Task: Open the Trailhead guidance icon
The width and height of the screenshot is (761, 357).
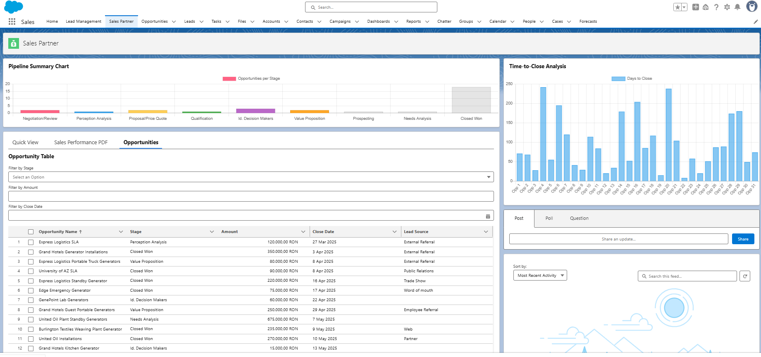Action: tap(706, 7)
